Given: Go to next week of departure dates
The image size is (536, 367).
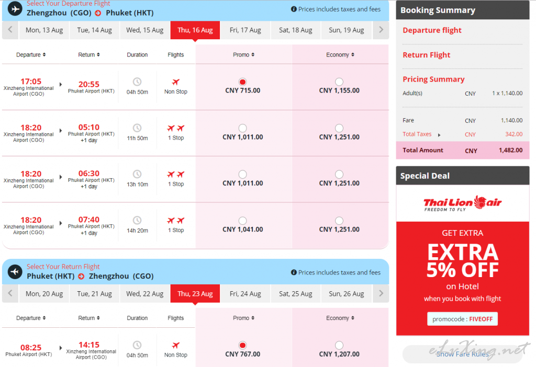Looking at the screenshot, I should 381,30.
